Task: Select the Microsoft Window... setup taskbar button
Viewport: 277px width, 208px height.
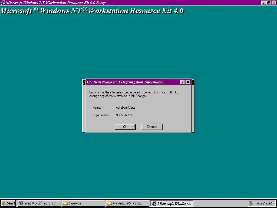Action: [172, 203]
